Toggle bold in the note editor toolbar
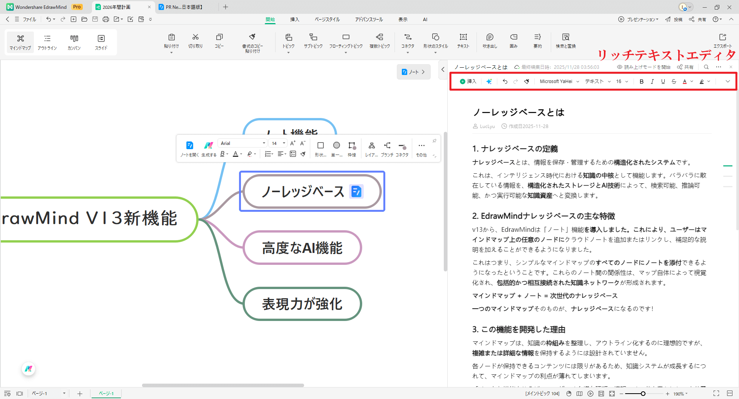Screen dimensions: 739x399 coord(641,81)
